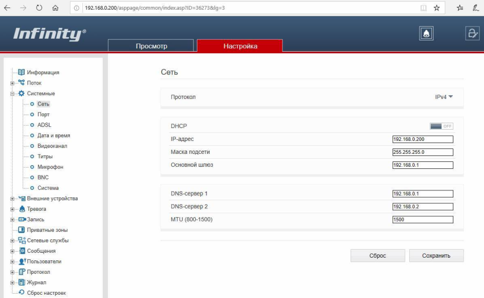This screenshot has height=298, width=484.
Task: Open the Система settings item
Action: click(x=48, y=188)
